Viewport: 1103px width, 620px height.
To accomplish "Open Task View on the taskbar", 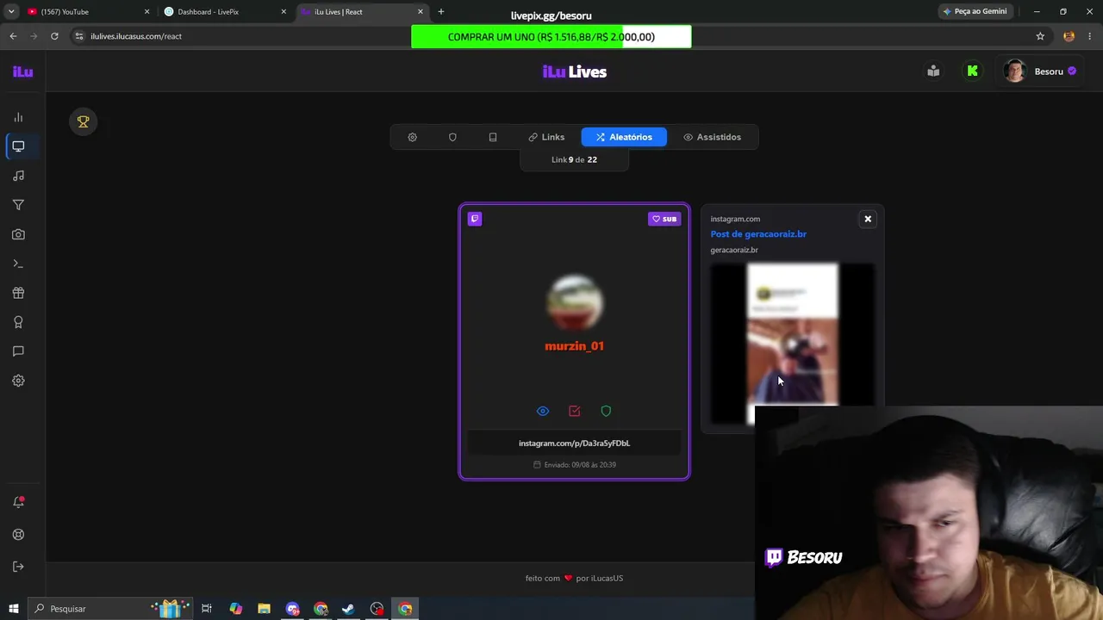I will [207, 609].
